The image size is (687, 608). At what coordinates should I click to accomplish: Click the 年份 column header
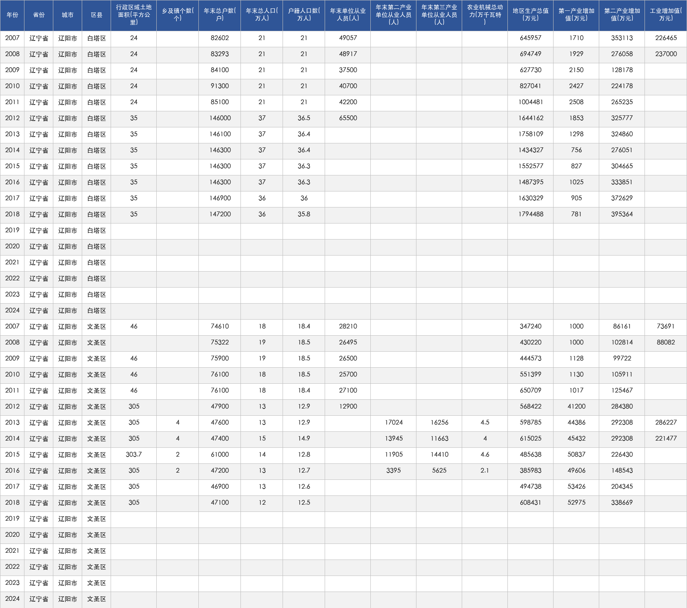12,15
